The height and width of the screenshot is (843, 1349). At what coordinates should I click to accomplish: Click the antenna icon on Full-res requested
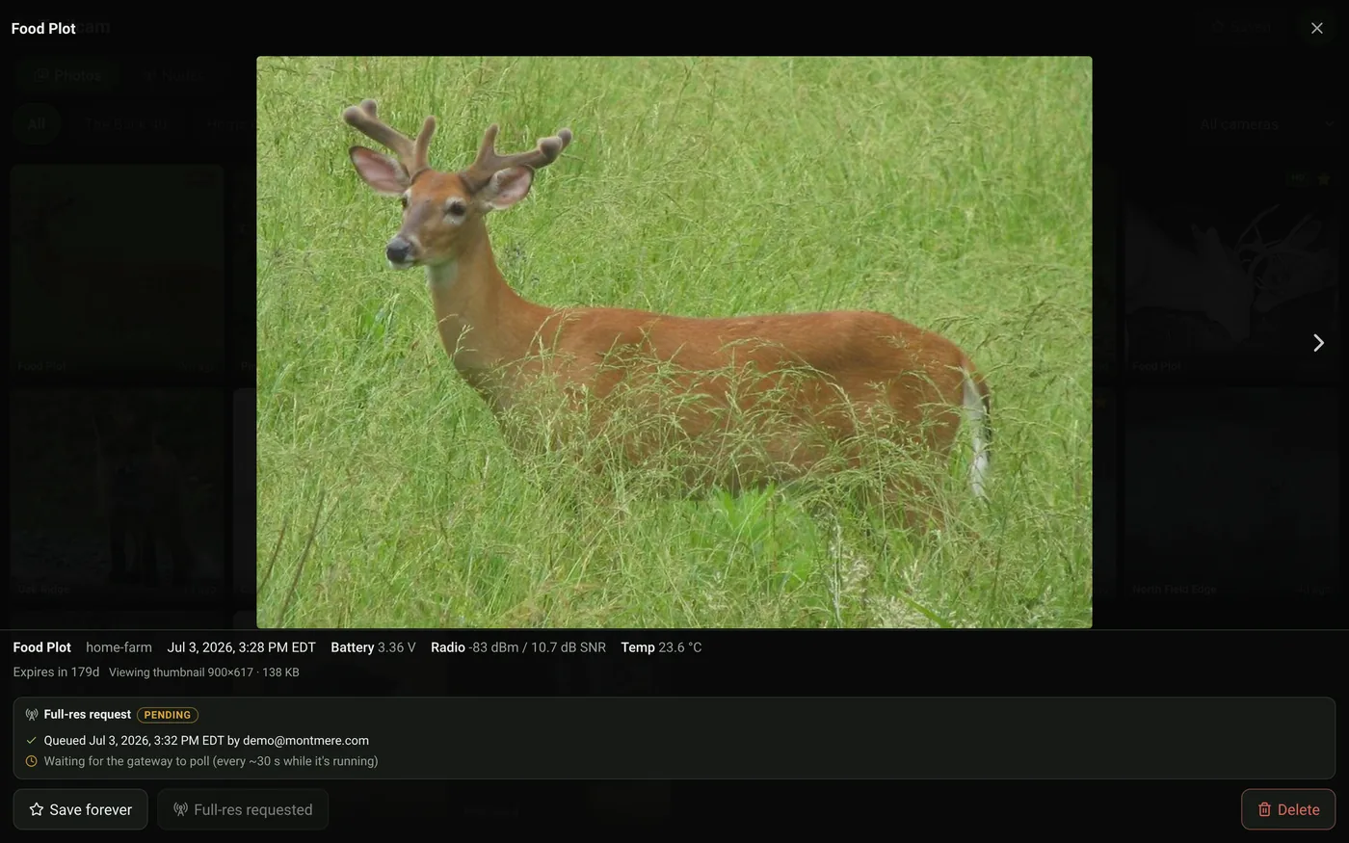pos(180,809)
